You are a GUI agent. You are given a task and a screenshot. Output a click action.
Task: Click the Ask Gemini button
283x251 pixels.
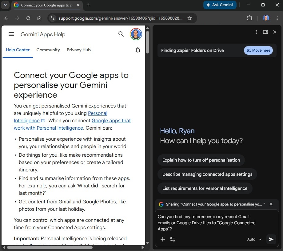(220, 5)
